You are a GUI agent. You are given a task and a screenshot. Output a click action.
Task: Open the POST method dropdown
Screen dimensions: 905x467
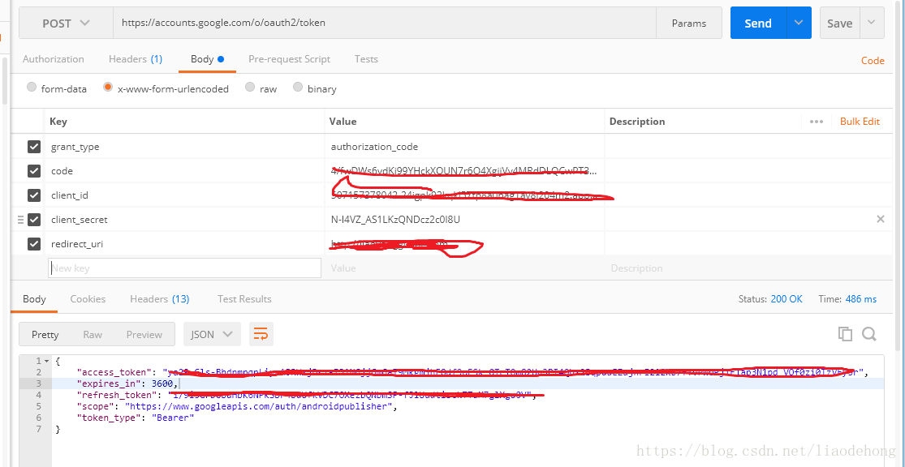[x=66, y=23]
